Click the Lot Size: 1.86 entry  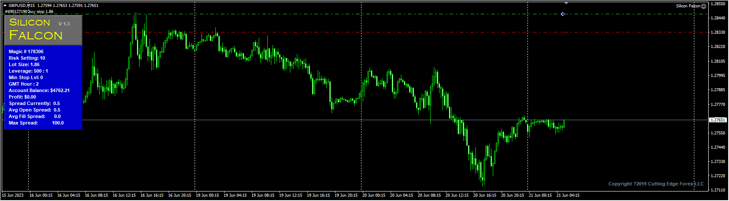tap(24, 64)
